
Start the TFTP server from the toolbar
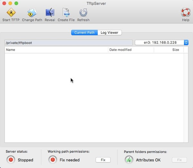11,15
